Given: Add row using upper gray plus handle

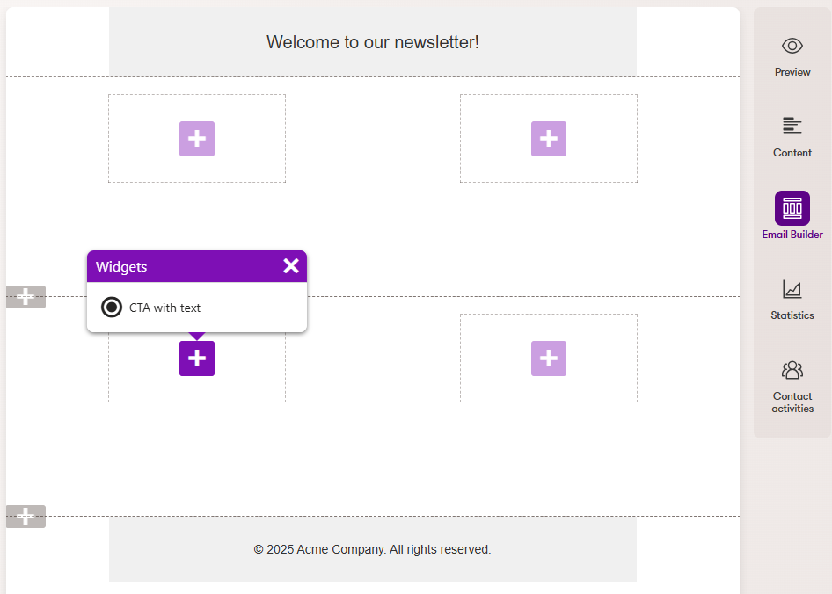Looking at the screenshot, I should (26, 297).
